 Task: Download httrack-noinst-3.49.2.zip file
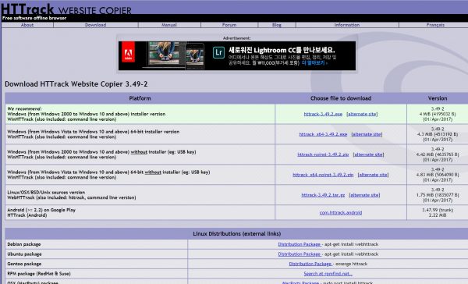pyautogui.click(x=323, y=154)
